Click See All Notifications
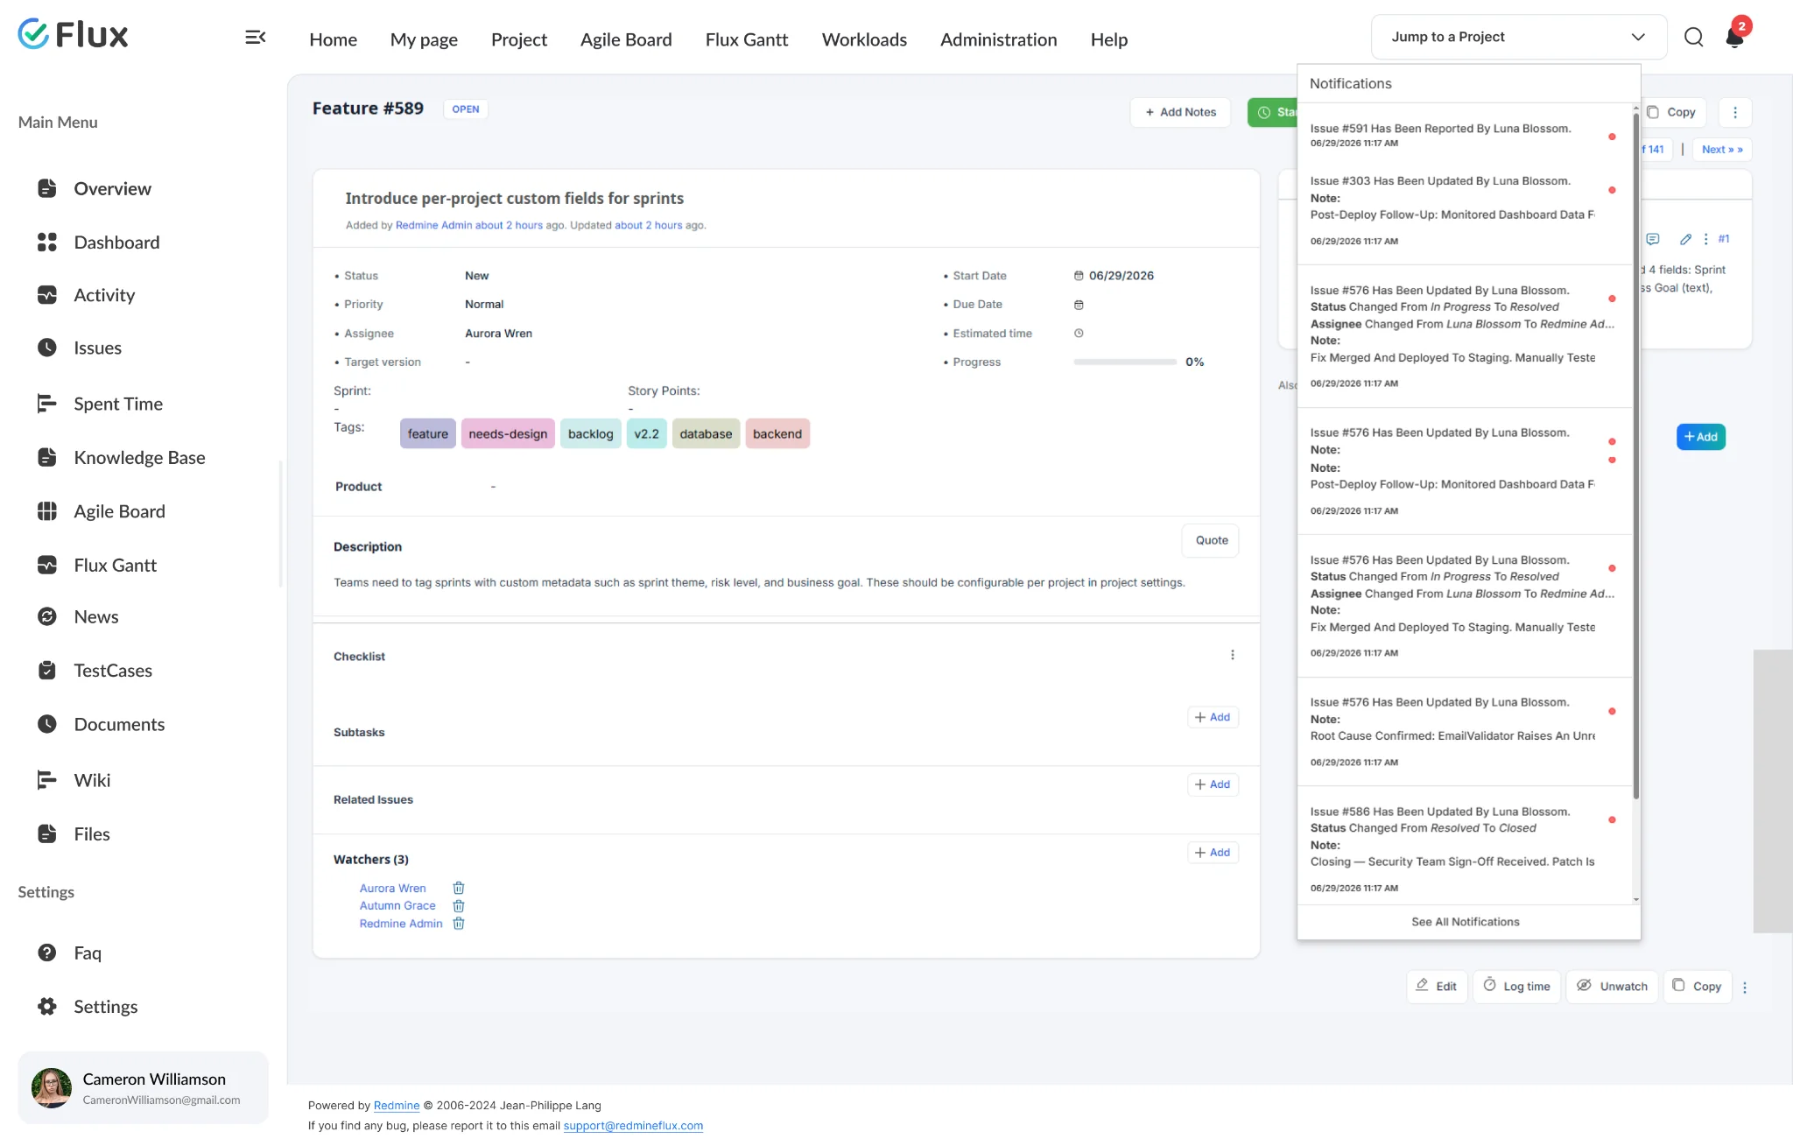 click(1465, 922)
